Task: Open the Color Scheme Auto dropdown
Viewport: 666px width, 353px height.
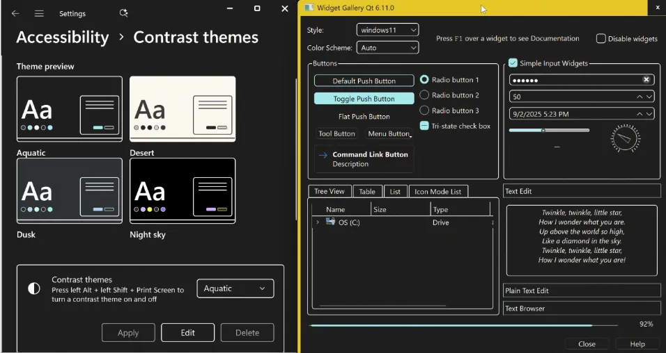Action: point(387,48)
